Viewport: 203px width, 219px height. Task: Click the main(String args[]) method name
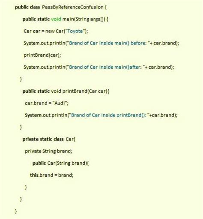(84, 19)
